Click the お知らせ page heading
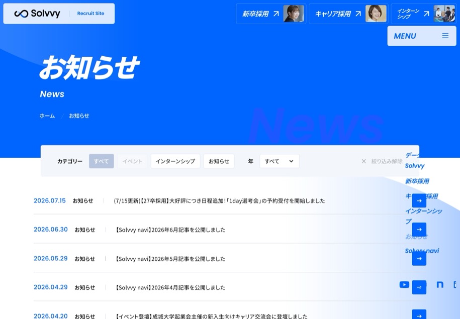Viewport: 460px width, 319px height. click(x=90, y=67)
